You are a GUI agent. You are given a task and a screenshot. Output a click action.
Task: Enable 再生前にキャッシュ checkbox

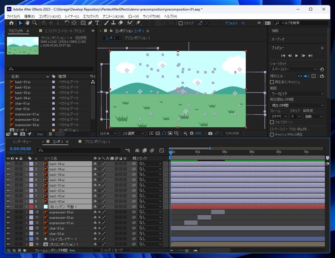point(272,82)
